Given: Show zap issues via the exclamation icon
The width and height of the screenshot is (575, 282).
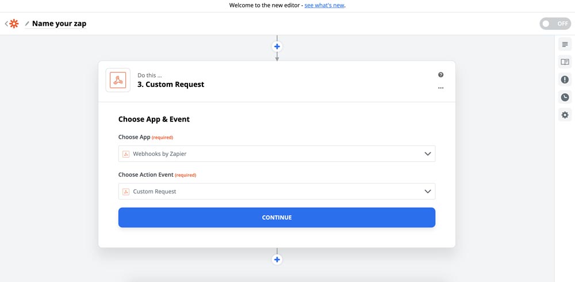Looking at the screenshot, I should [x=565, y=80].
